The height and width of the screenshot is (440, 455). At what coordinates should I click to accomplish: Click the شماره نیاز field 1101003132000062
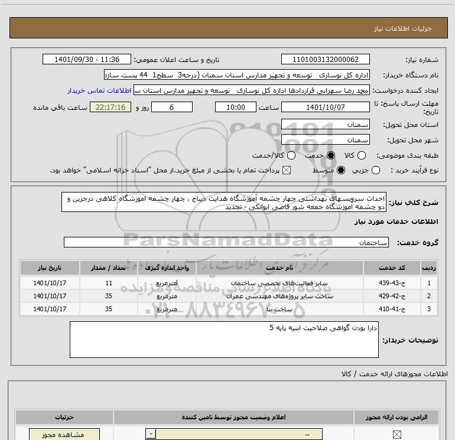coord(325,59)
